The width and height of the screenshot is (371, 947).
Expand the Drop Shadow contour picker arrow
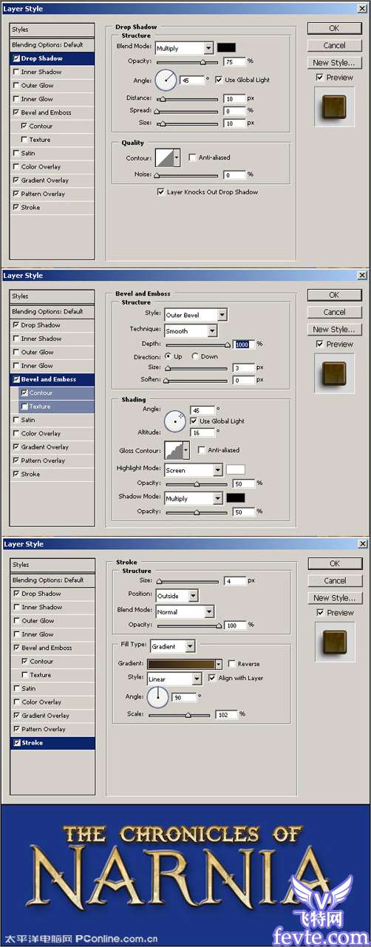point(176,157)
